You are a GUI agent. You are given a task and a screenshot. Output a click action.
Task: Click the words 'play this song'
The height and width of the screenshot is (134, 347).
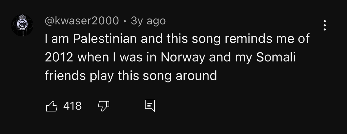(130, 76)
